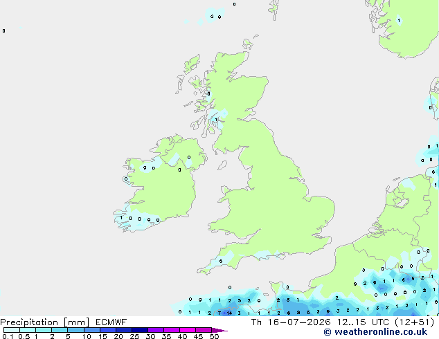This screenshot has height=339, width=439.
Task: Click the '14' precipitation value on the map
Action: tap(229, 313)
